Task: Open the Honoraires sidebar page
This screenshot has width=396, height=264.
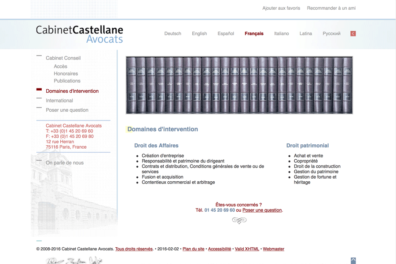Action: coord(66,73)
